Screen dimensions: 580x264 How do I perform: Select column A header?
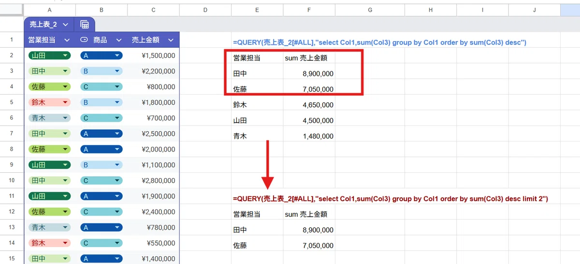click(x=50, y=10)
